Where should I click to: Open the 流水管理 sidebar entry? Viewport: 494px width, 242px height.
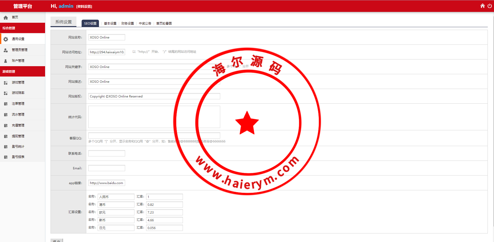pos(18,114)
